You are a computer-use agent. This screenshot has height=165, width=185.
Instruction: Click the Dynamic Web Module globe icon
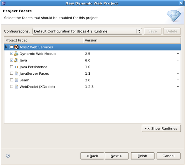click(16, 54)
